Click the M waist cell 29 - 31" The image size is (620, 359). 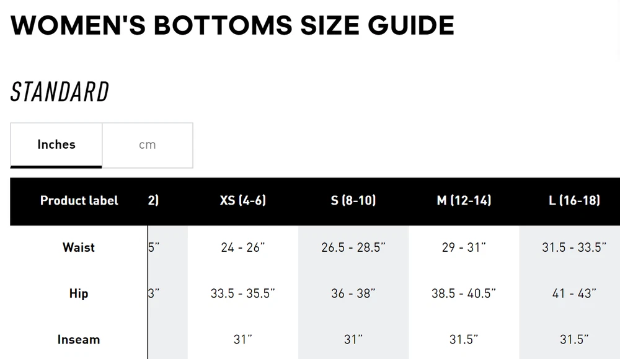click(464, 247)
